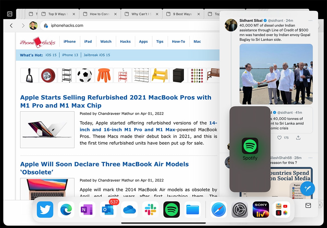Image resolution: width=327 pixels, height=228 pixels.
Task: Open Twitter app in the dock
Action: coord(45,209)
